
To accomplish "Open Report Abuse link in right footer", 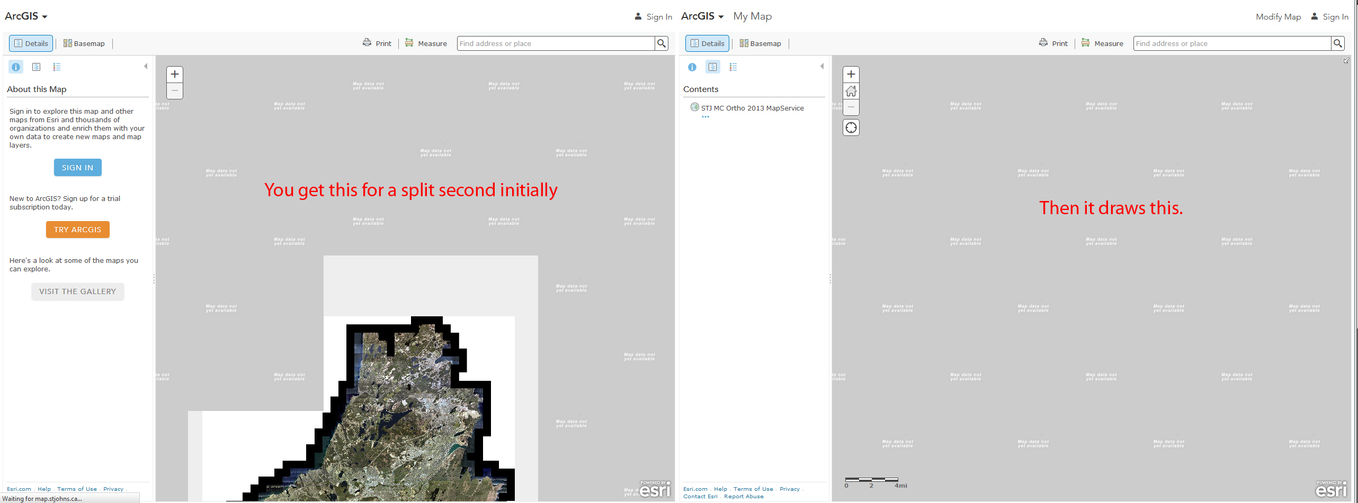I will click(744, 496).
